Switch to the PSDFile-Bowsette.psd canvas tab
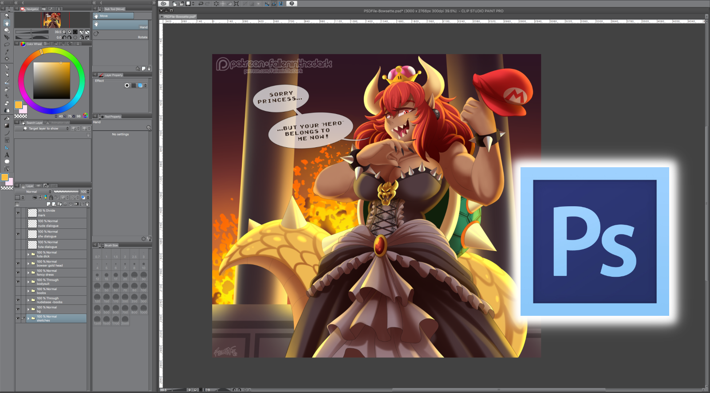 pos(180,17)
